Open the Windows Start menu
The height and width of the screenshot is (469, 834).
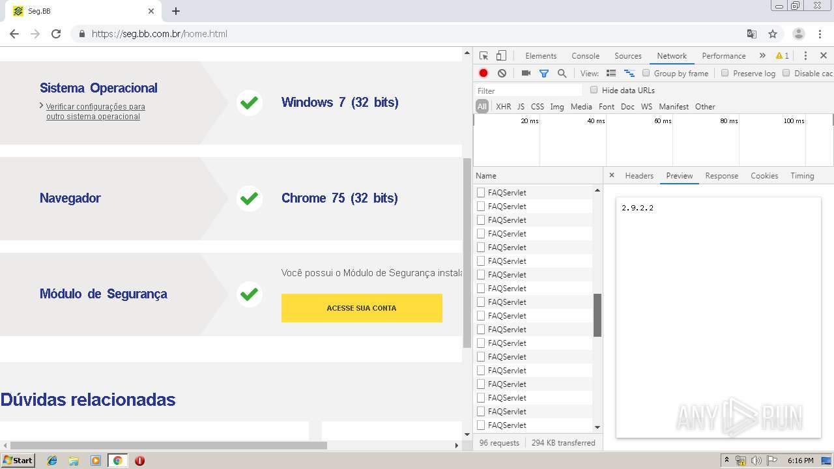click(18, 461)
